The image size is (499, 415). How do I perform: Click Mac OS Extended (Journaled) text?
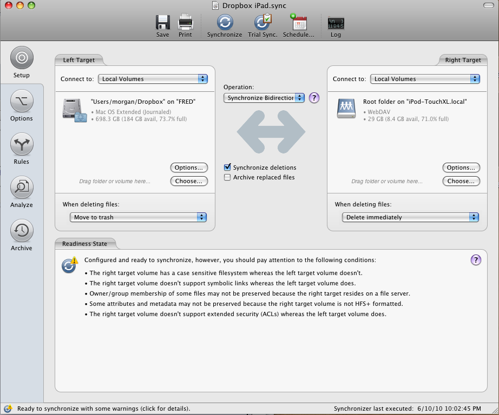[x=131, y=112]
